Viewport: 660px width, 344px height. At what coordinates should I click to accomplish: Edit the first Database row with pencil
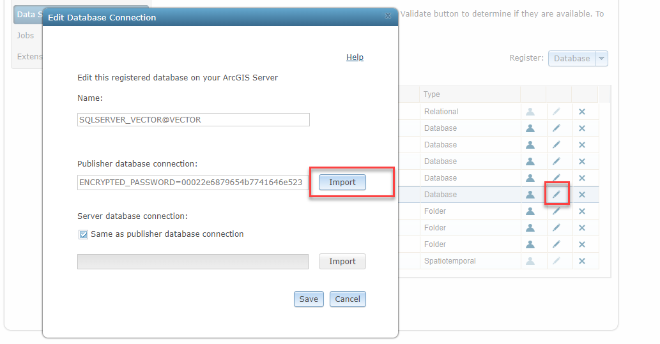(x=556, y=128)
